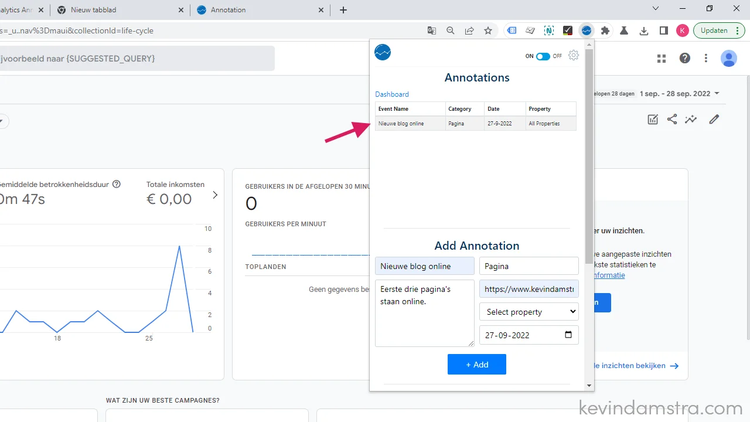Click the Date column header
This screenshot has width=750, height=422.
[x=504, y=109]
